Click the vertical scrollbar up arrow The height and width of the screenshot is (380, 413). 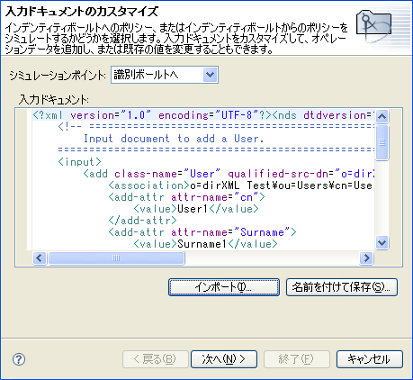click(x=382, y=116)
